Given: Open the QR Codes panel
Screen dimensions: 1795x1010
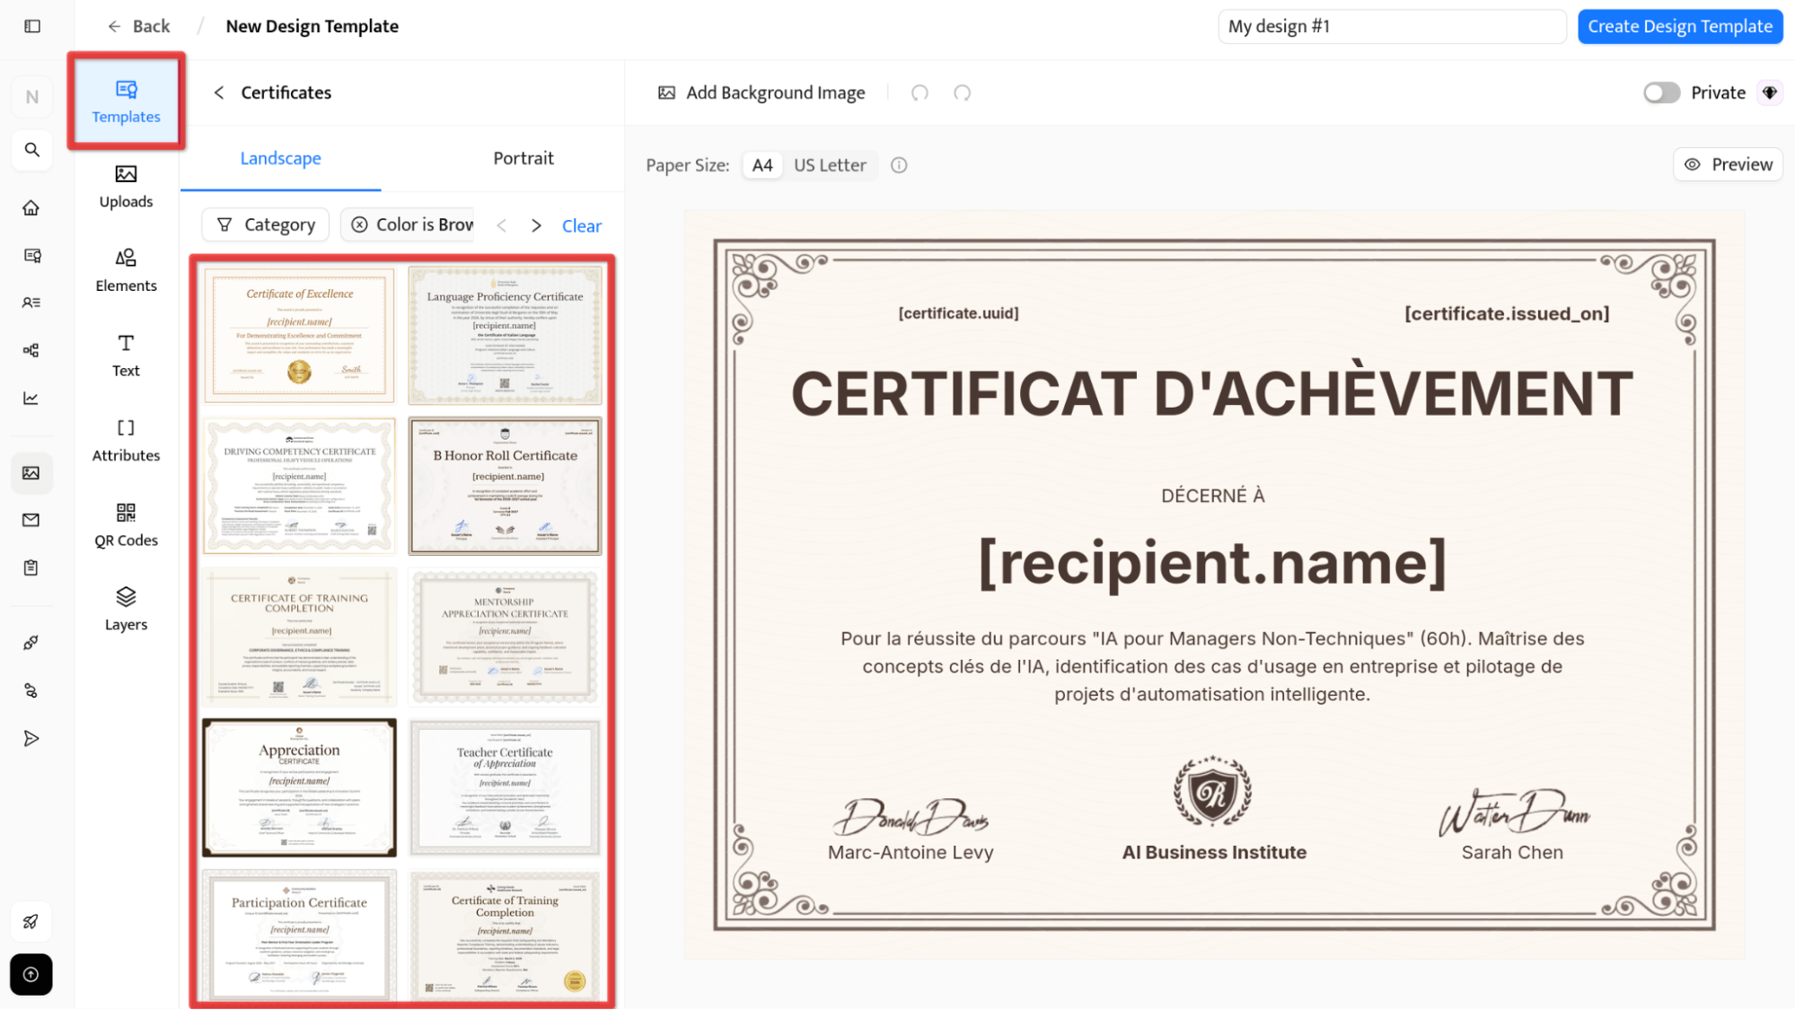Looking at the screenshot, I should point(126,525).
